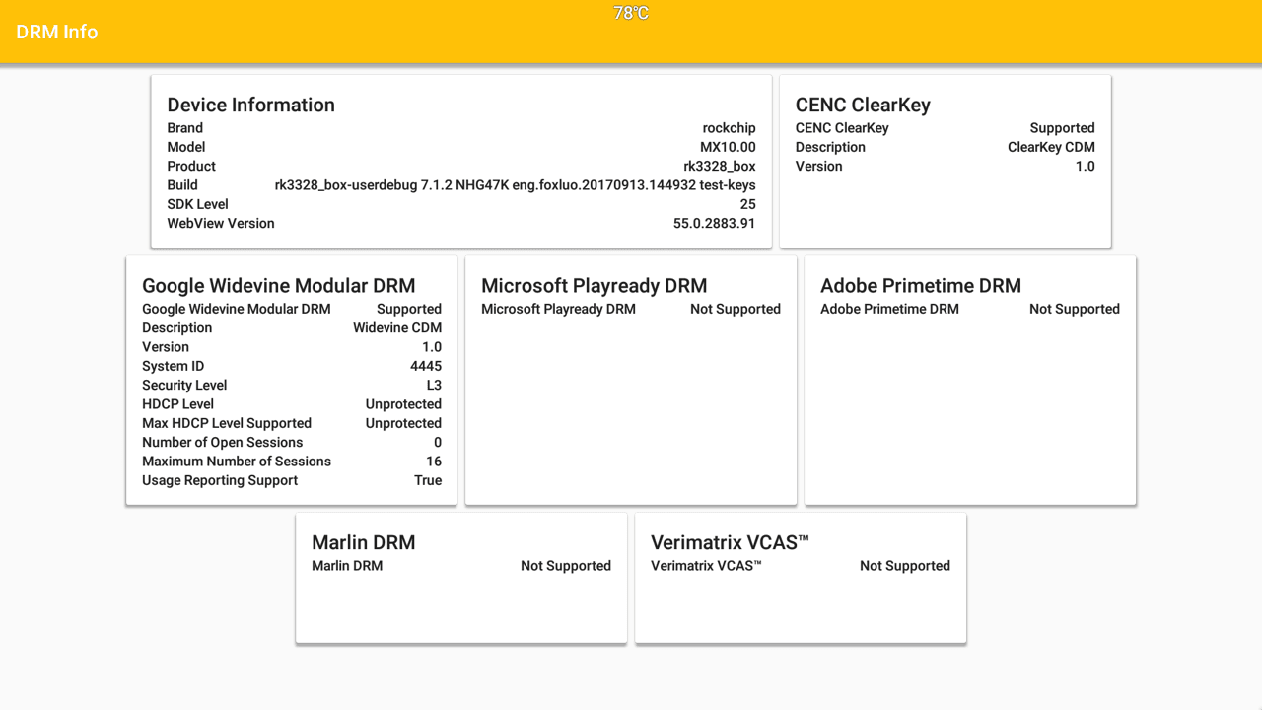The width and height of the screenshot is (1262, 710).
Task: Select the WebView version "55.0.2883.91"
Action: (x=715, y=223)
